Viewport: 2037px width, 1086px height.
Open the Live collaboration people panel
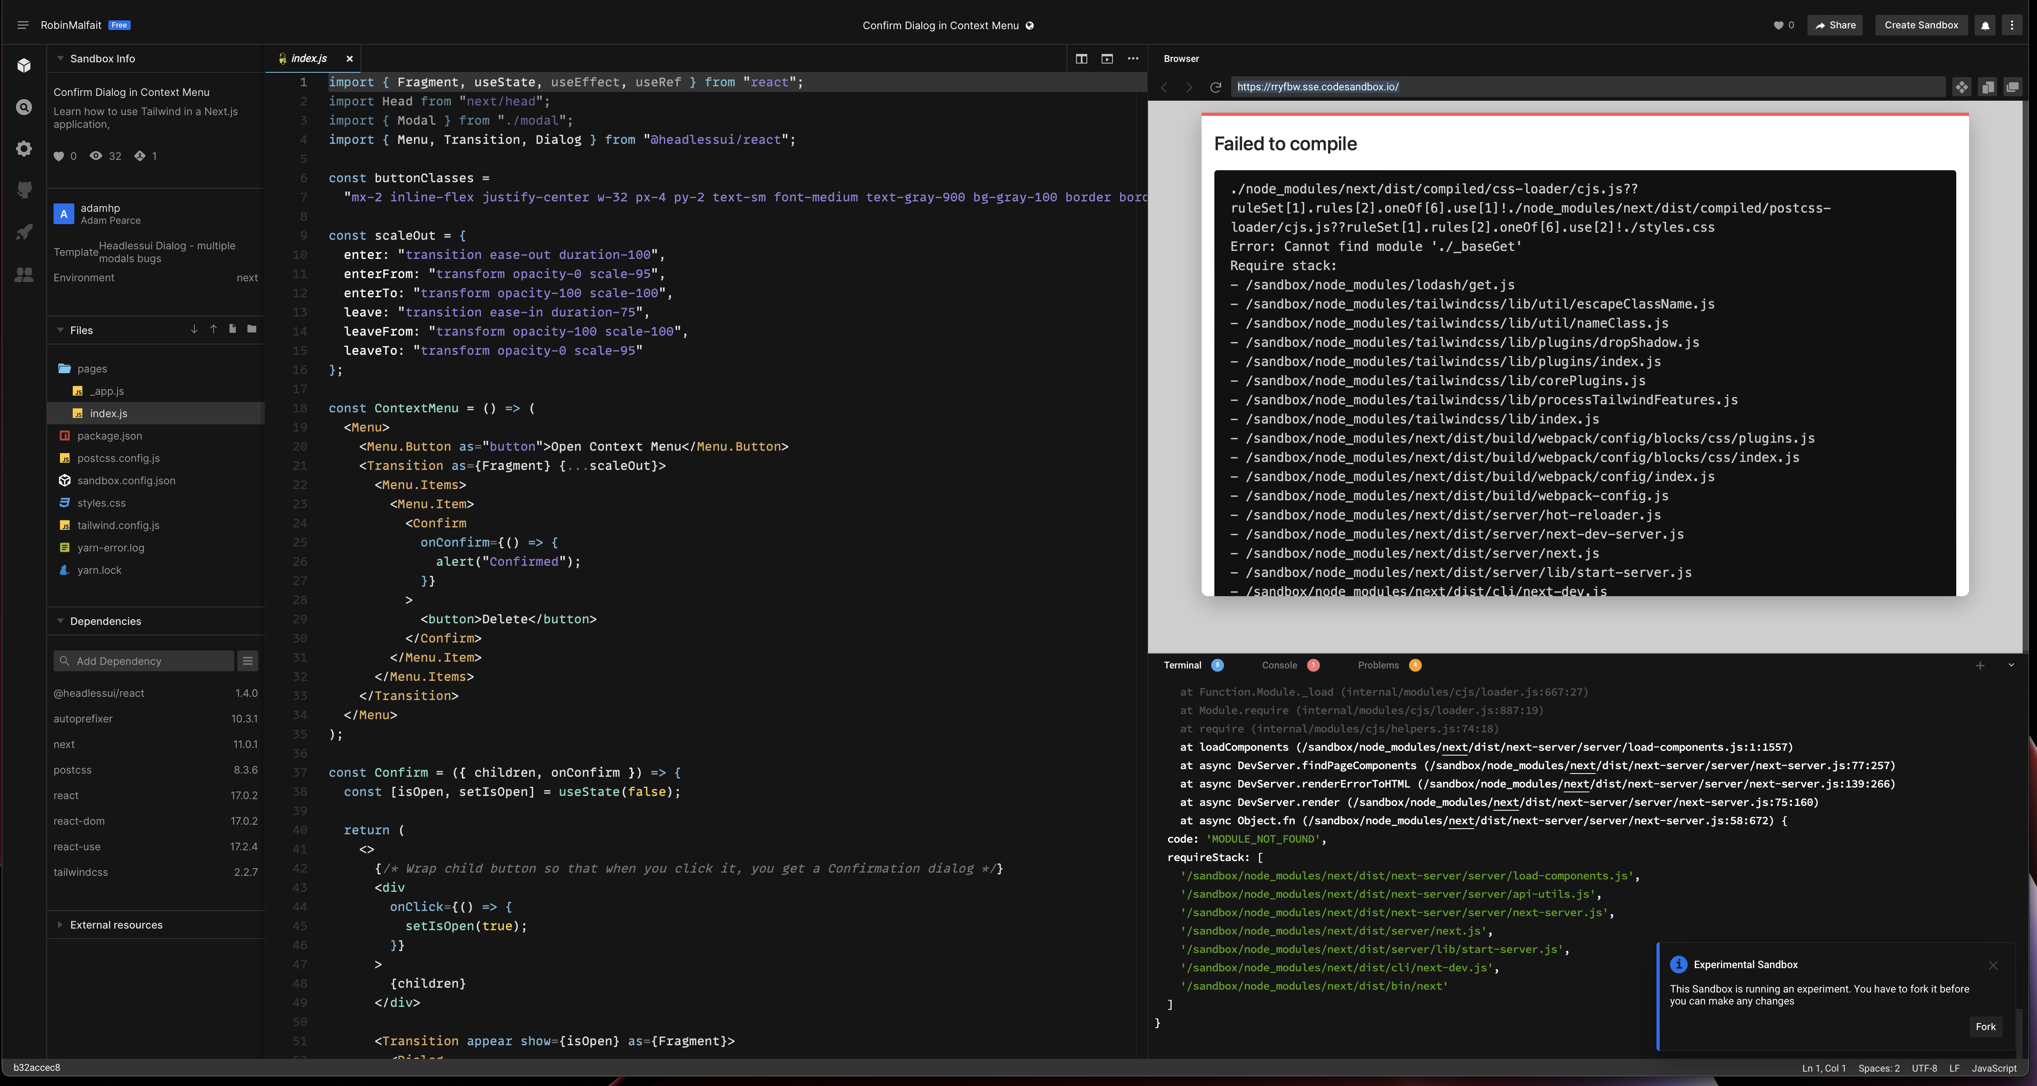pyautogui.click(x=24, y=274)
